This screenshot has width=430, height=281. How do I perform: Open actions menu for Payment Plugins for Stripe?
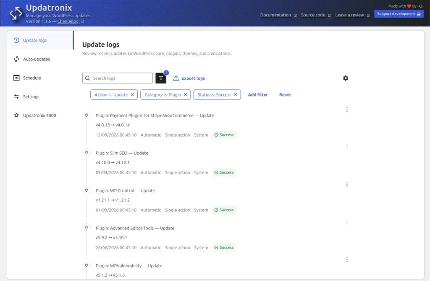coord(347,109)
